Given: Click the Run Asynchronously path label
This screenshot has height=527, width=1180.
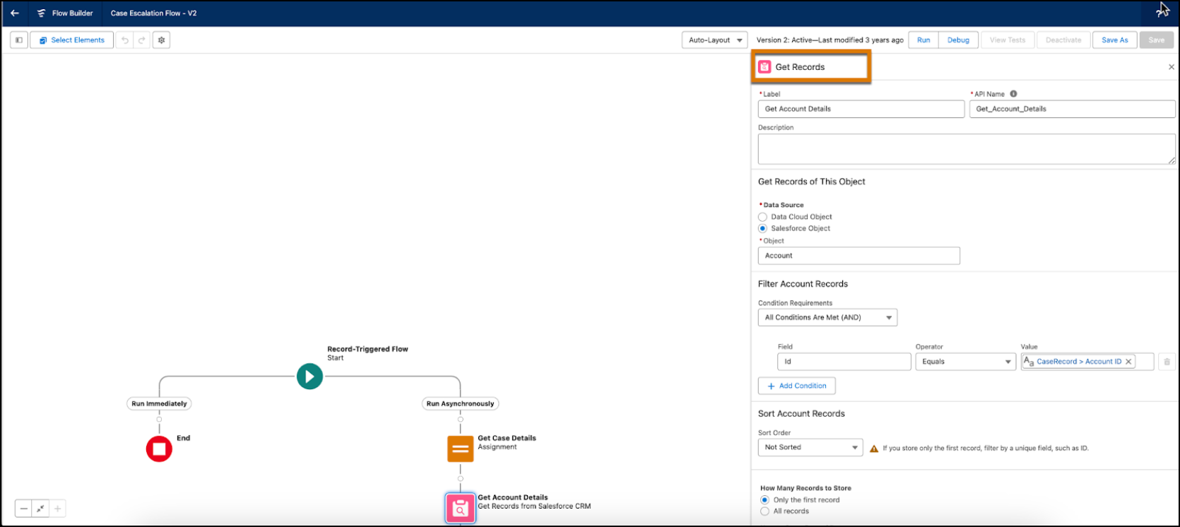Looking at the screenshot, I should 461,404.
